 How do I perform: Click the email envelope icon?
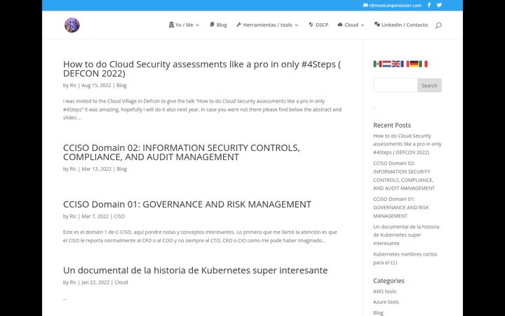(x=365, y=5)
